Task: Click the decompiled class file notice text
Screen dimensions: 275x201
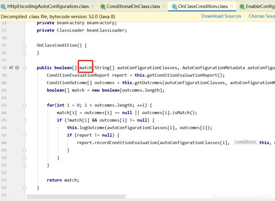Action: pyautogui.click(x=58, y=16)
